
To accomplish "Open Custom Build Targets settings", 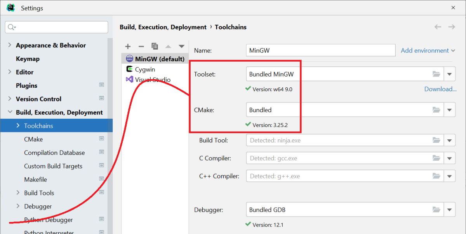I will click(53, 166).
